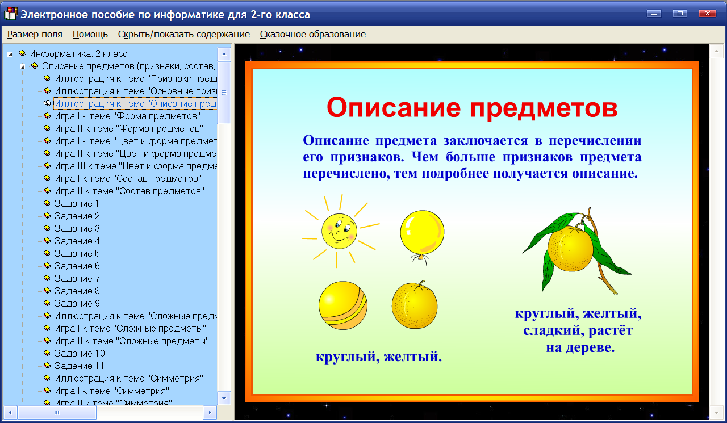Click the right arrow of the horizontal scrollbar
The width and height of the screenshot is (727, 423).
[x=211, y=413]
